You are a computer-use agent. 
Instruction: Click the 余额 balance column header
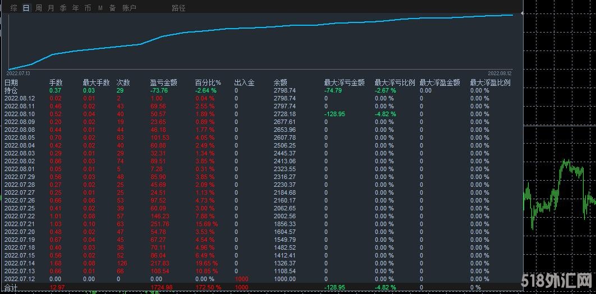tap(280, 82)
